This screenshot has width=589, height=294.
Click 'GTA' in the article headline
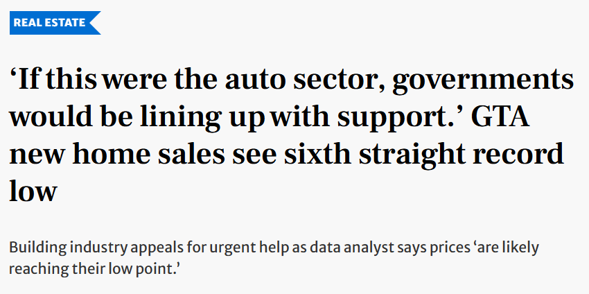tap(500, 116)
